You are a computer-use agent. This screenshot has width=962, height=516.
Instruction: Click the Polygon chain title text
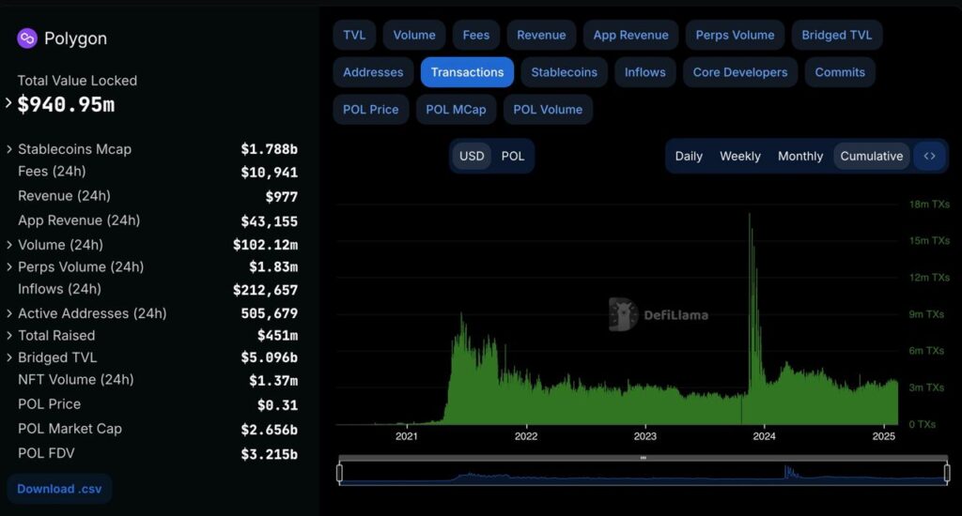coord(75,38)
